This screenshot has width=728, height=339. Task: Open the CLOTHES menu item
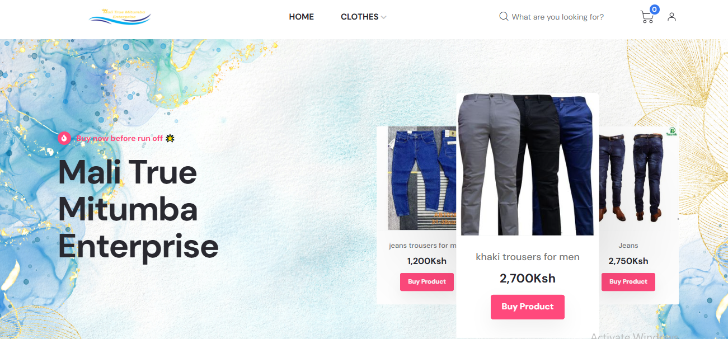[360, 17]
